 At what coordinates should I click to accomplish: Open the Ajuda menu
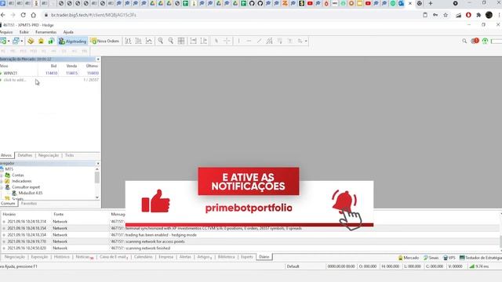[x=68, y=32]
